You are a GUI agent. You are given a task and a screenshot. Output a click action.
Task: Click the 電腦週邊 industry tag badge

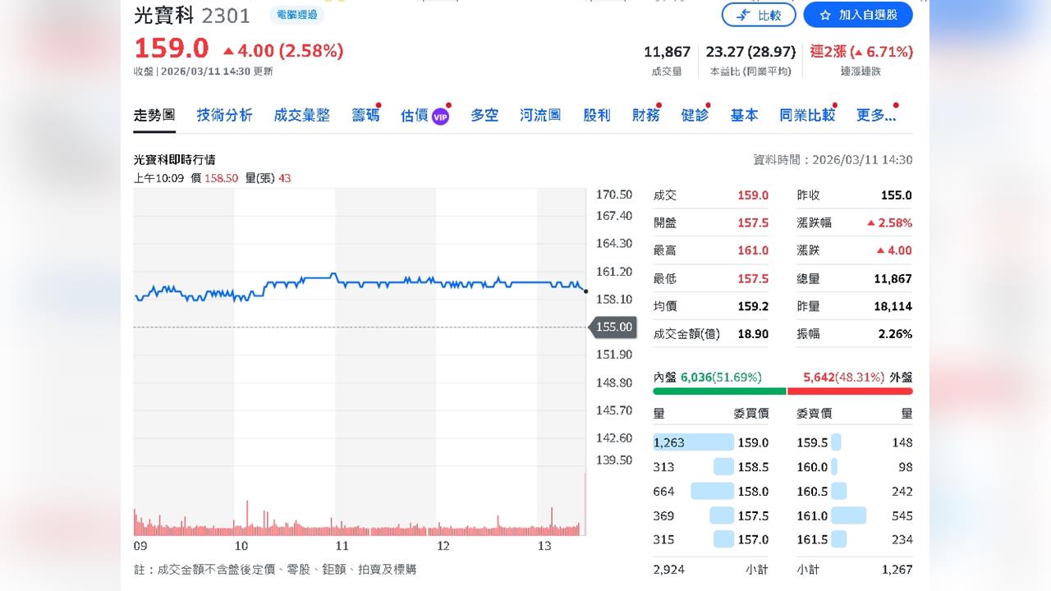pos(297,15)
